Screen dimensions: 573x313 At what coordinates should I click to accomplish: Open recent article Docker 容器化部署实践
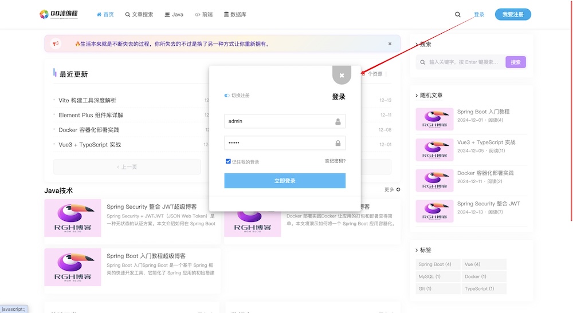click(x=89, y=130)
